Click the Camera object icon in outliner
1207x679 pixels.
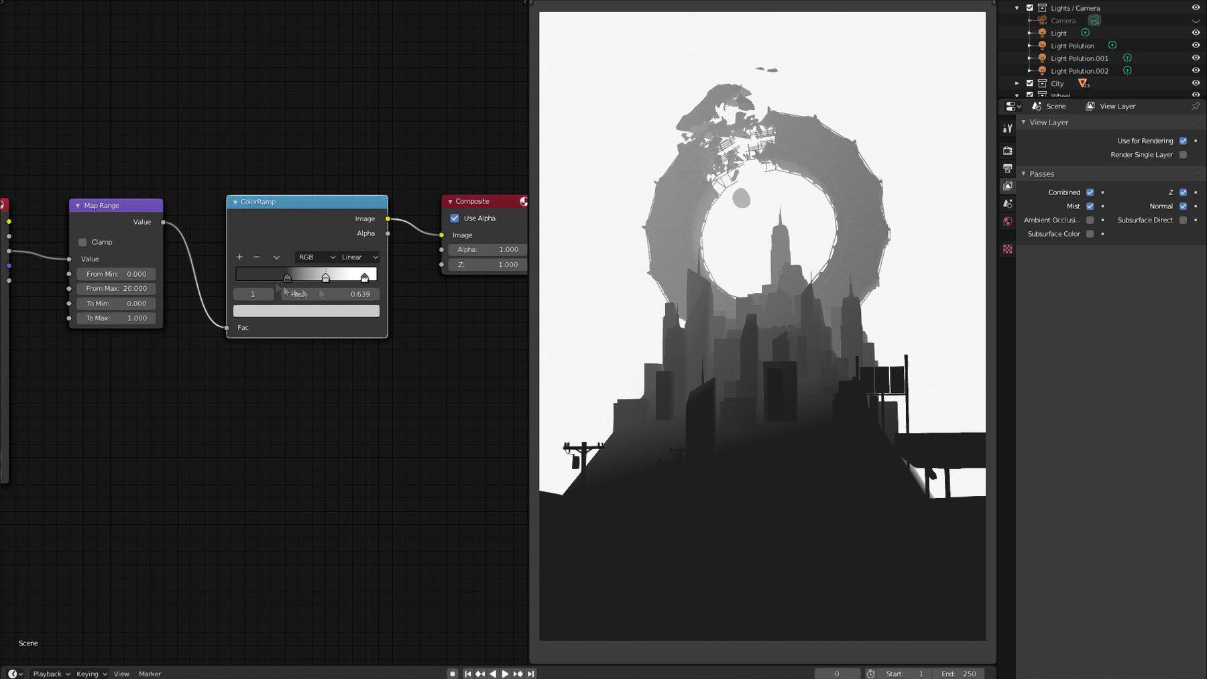point(1042,21)
